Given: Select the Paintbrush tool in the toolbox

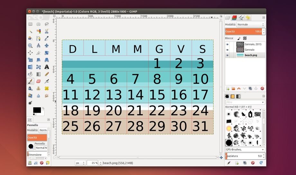Looking at the screenshot, I should point(30,81).
